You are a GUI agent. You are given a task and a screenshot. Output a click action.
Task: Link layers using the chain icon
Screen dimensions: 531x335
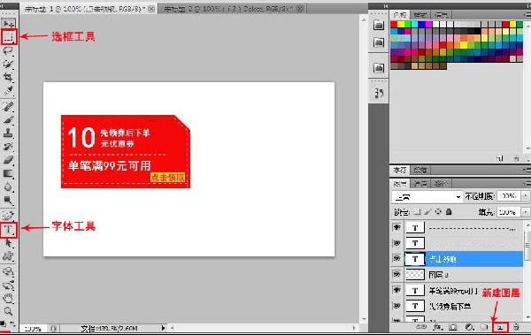421,327
